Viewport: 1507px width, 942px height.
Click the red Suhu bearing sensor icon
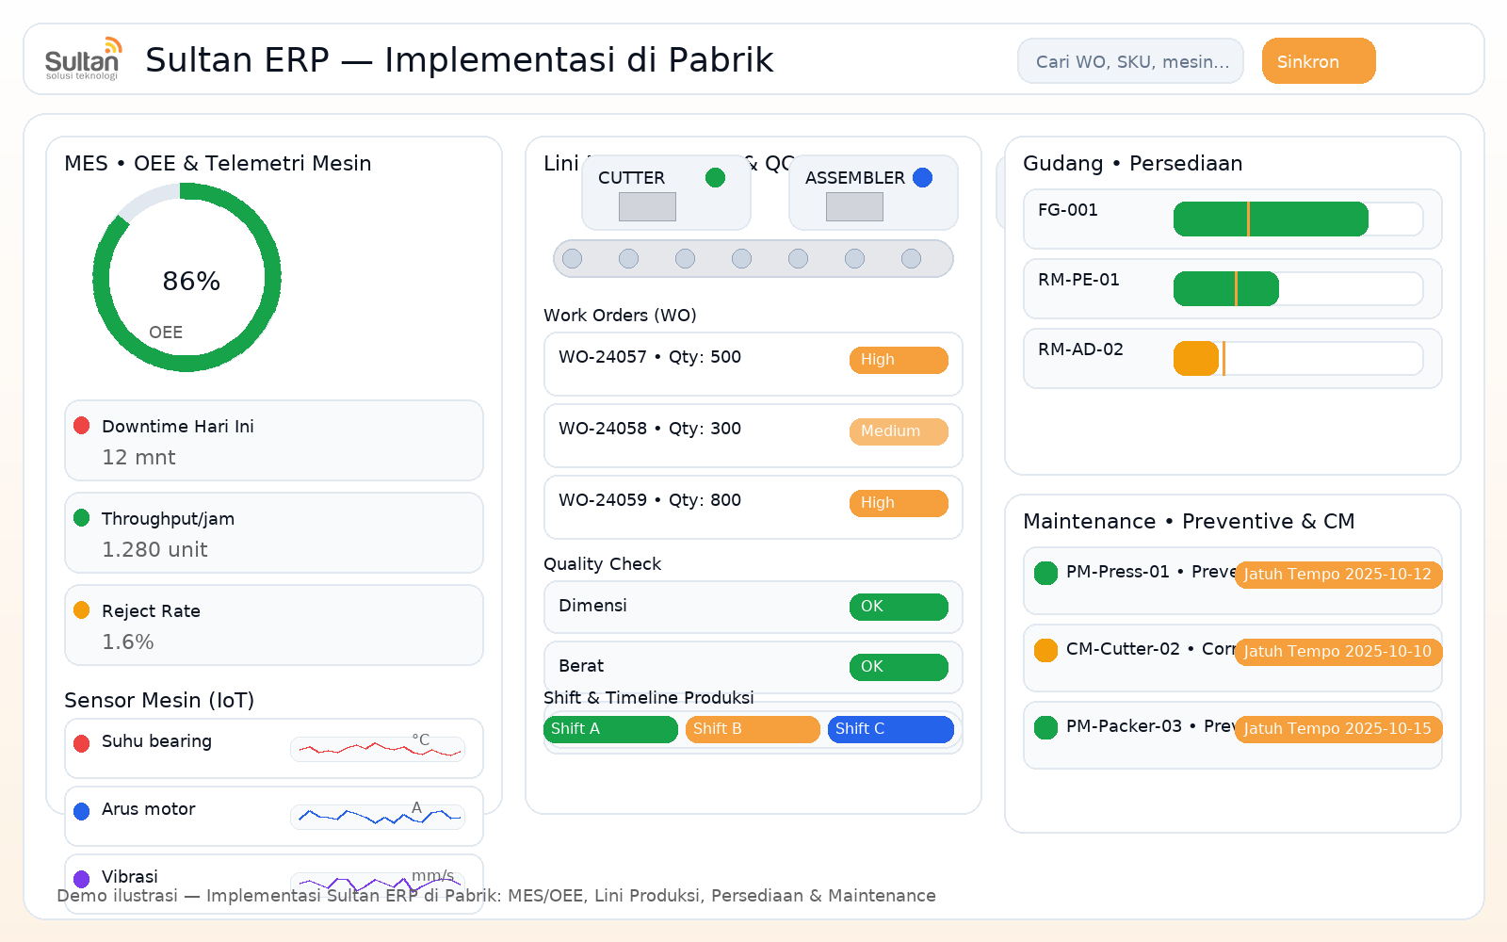(81, 743)
